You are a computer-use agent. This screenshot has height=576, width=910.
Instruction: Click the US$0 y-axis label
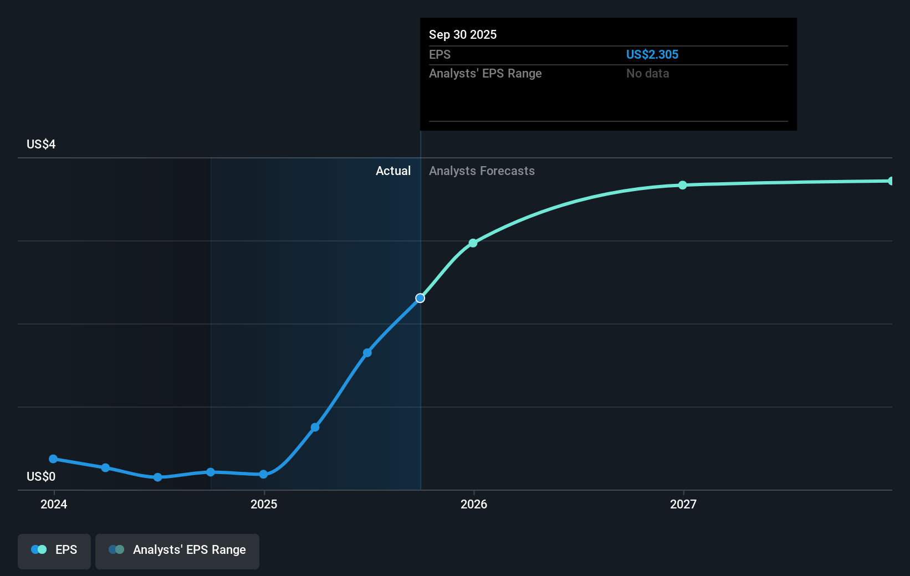point(41,476)
